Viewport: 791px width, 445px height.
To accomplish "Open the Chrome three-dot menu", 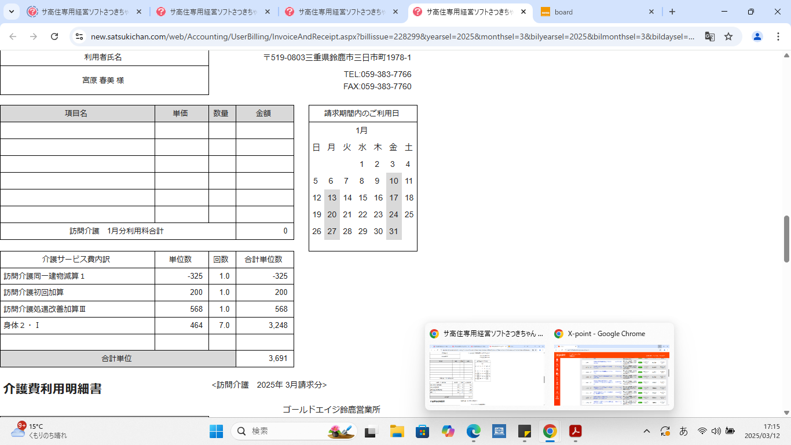I will 778,37.
